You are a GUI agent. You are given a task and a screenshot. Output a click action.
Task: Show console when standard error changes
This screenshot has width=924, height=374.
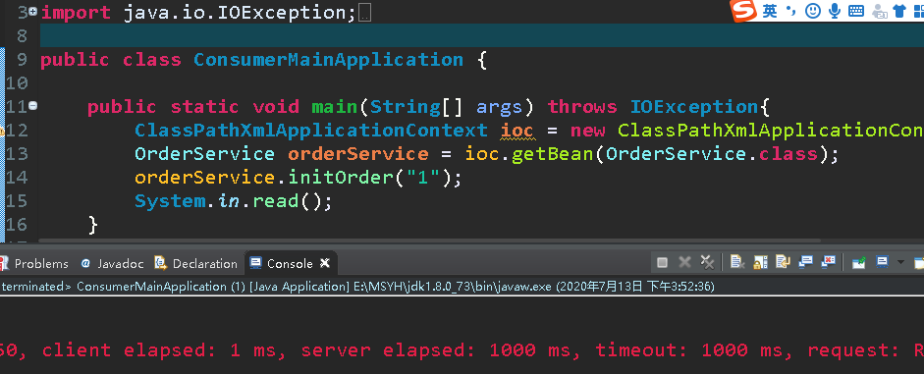pyautogui.click(x=829, y=263)
